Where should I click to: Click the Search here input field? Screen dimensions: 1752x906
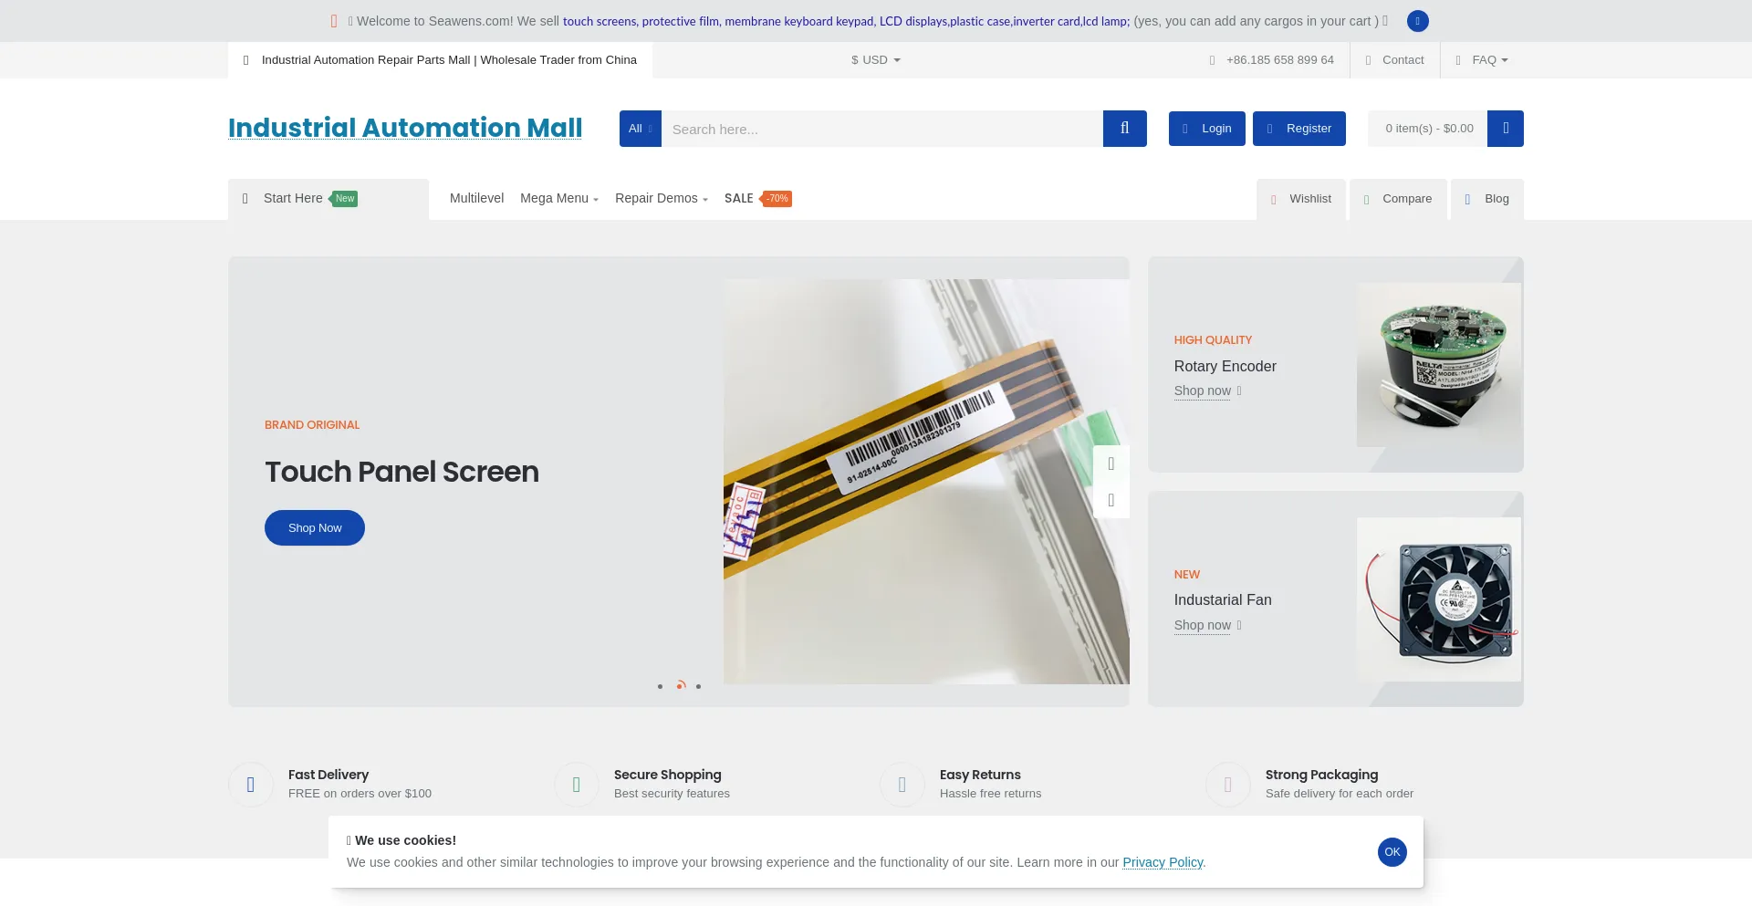(882, 129)
